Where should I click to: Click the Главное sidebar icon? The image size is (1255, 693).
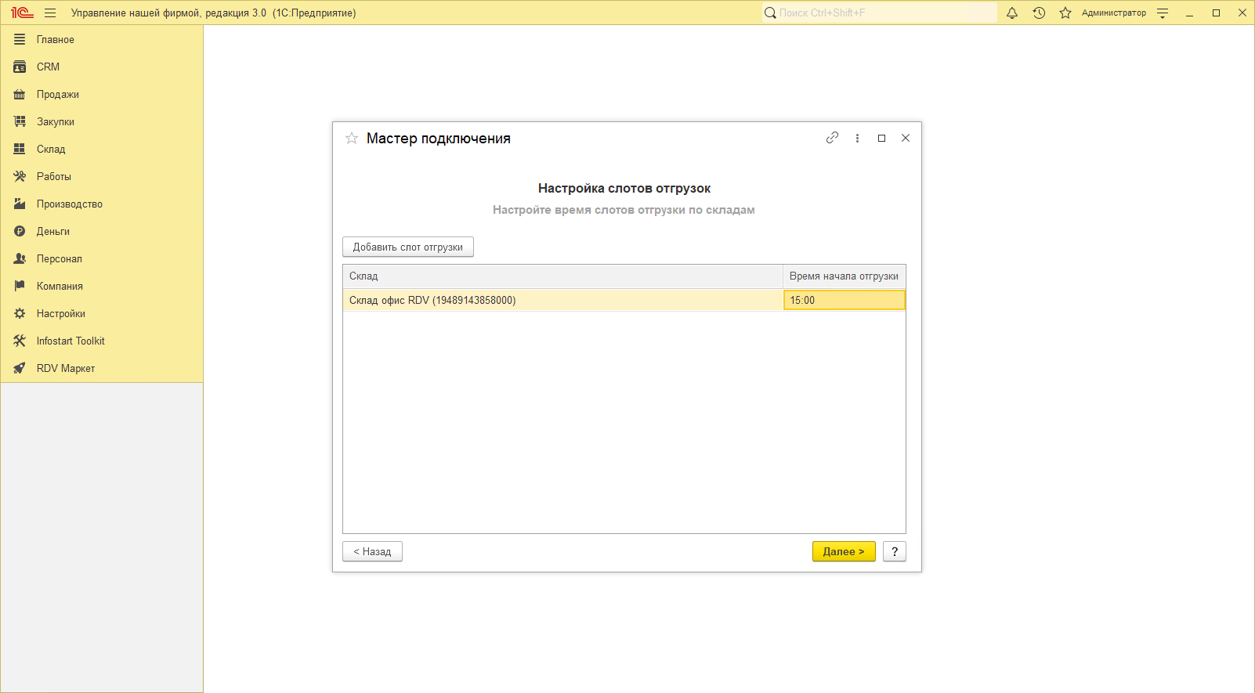click(20, 39)
